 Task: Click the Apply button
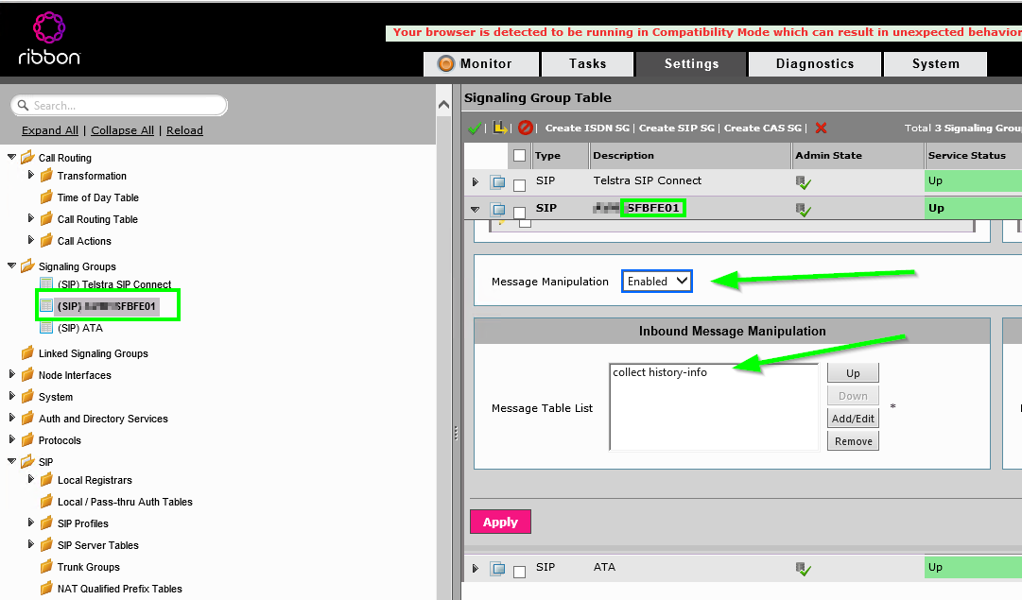click(x=500, y=521)
